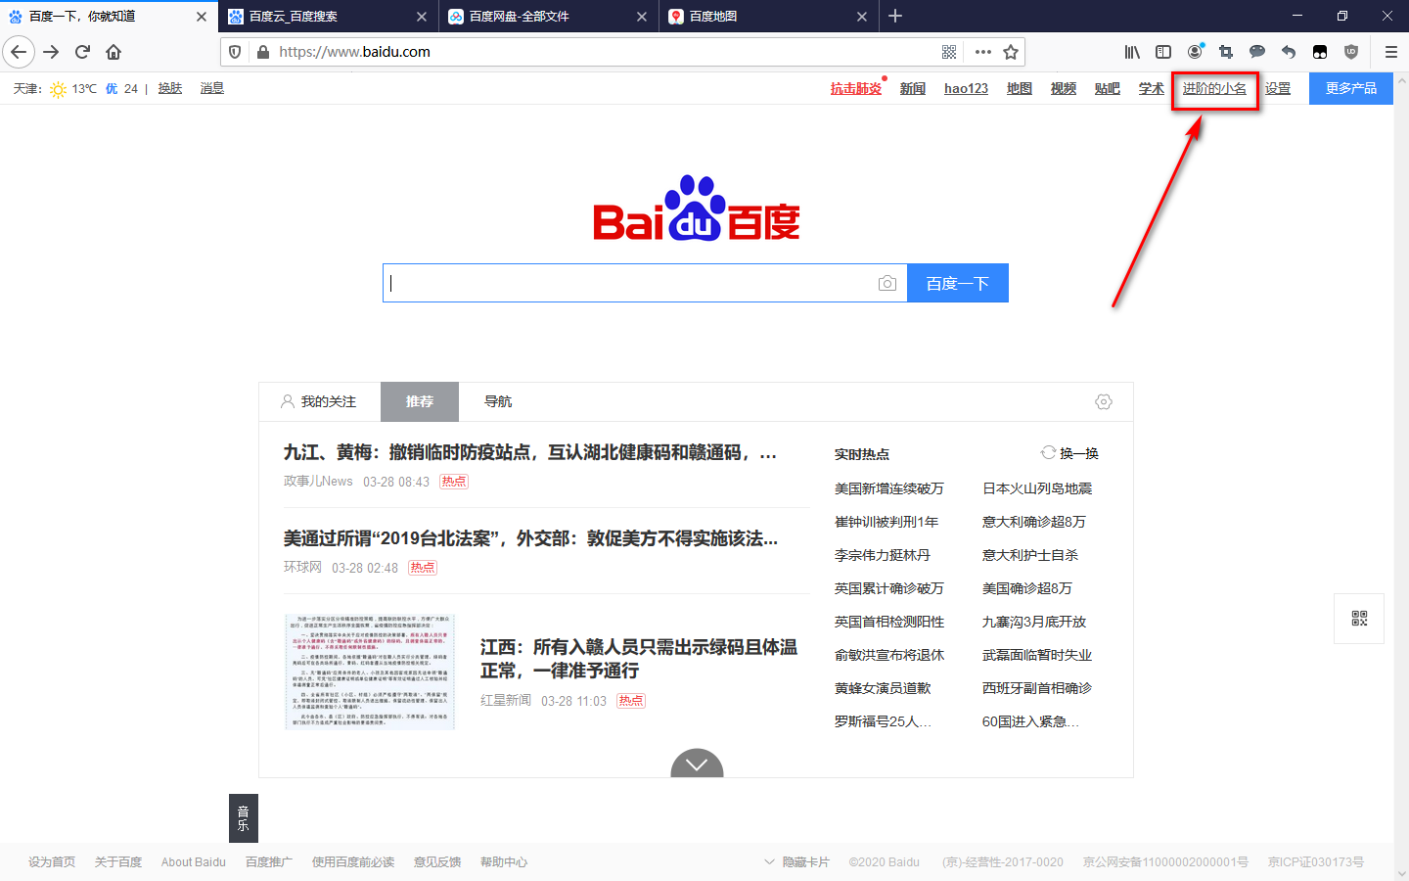
Task: Open headline about 九江、黄梅 防疫站点
Action: [530, 452]
